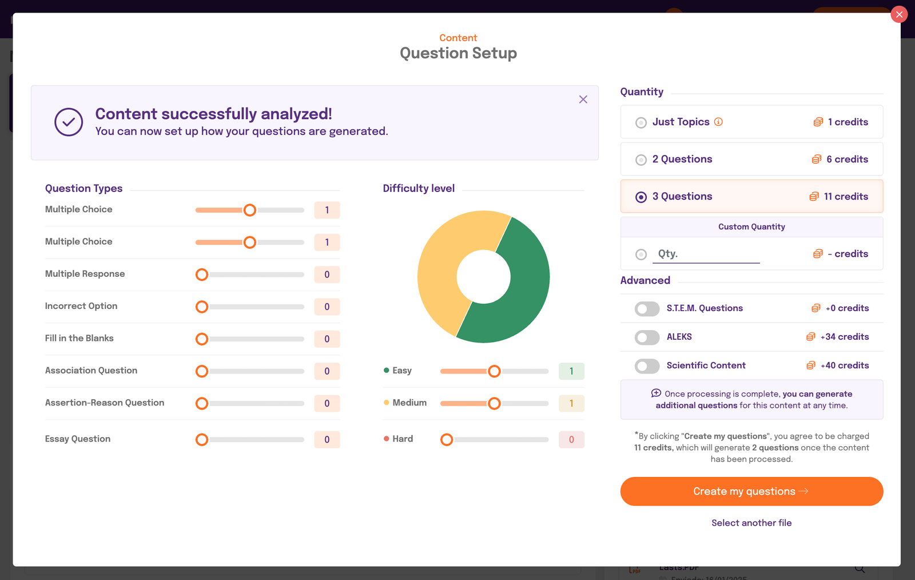Select the Just Topics option
The image size is (915, 580).
pos(640,122)
